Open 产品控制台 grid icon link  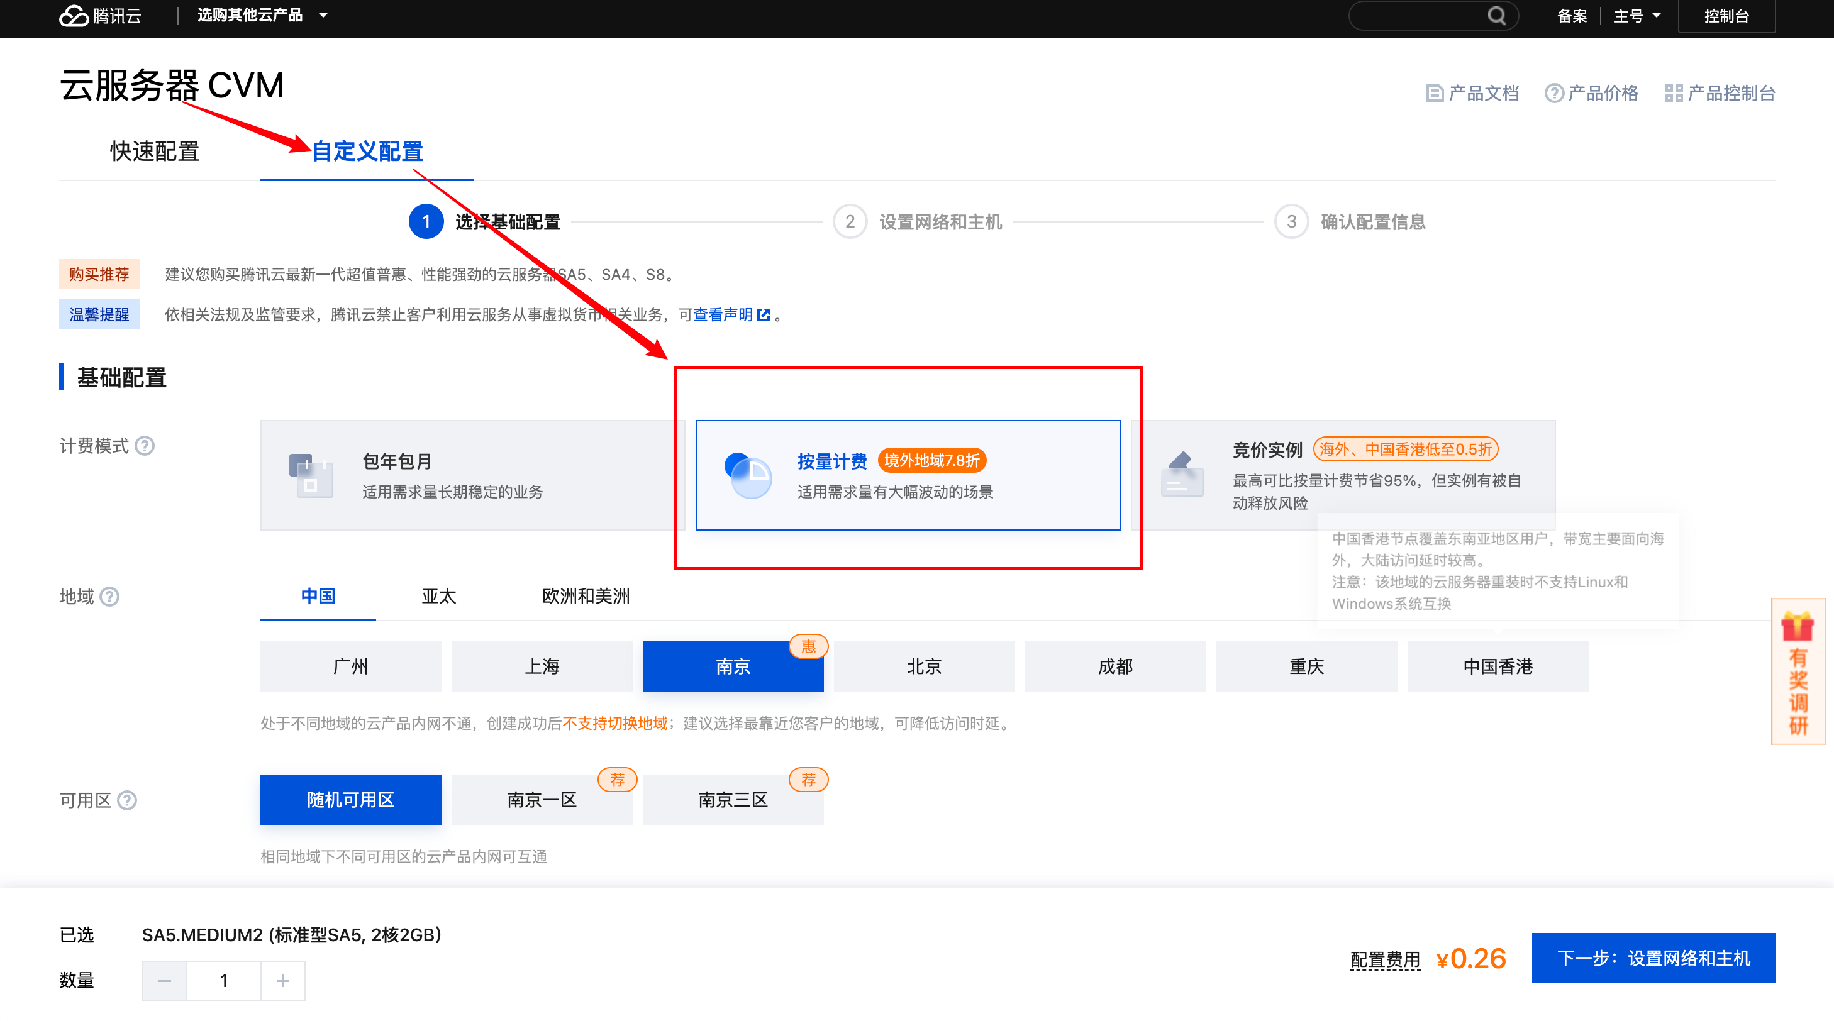(1673, 93)
